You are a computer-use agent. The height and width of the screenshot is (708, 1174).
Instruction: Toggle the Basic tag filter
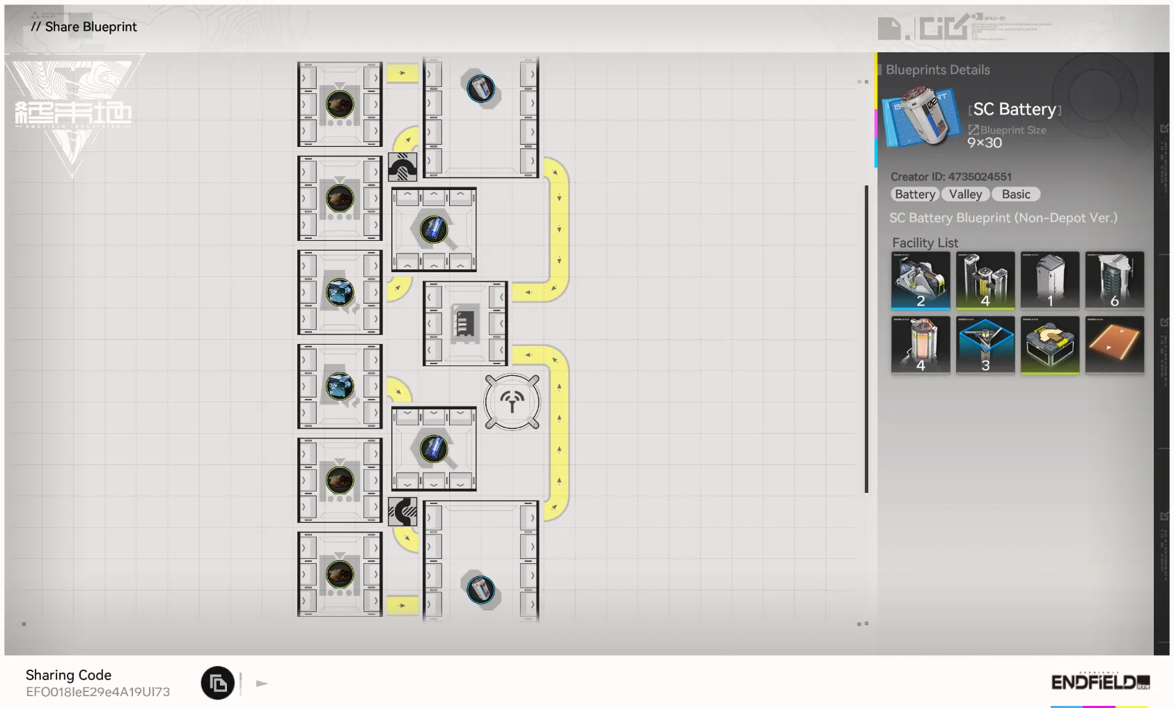[x=1016, y=194]
